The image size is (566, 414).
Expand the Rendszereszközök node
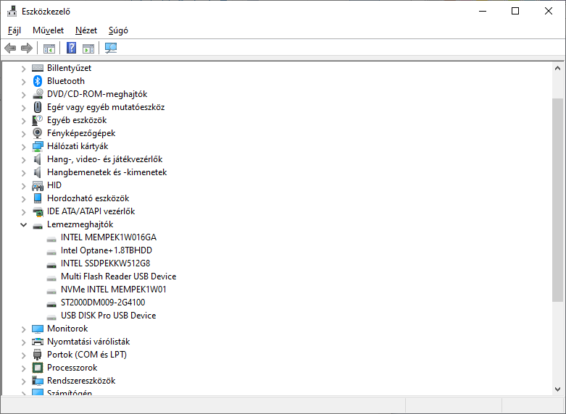[x=23, y=381]
